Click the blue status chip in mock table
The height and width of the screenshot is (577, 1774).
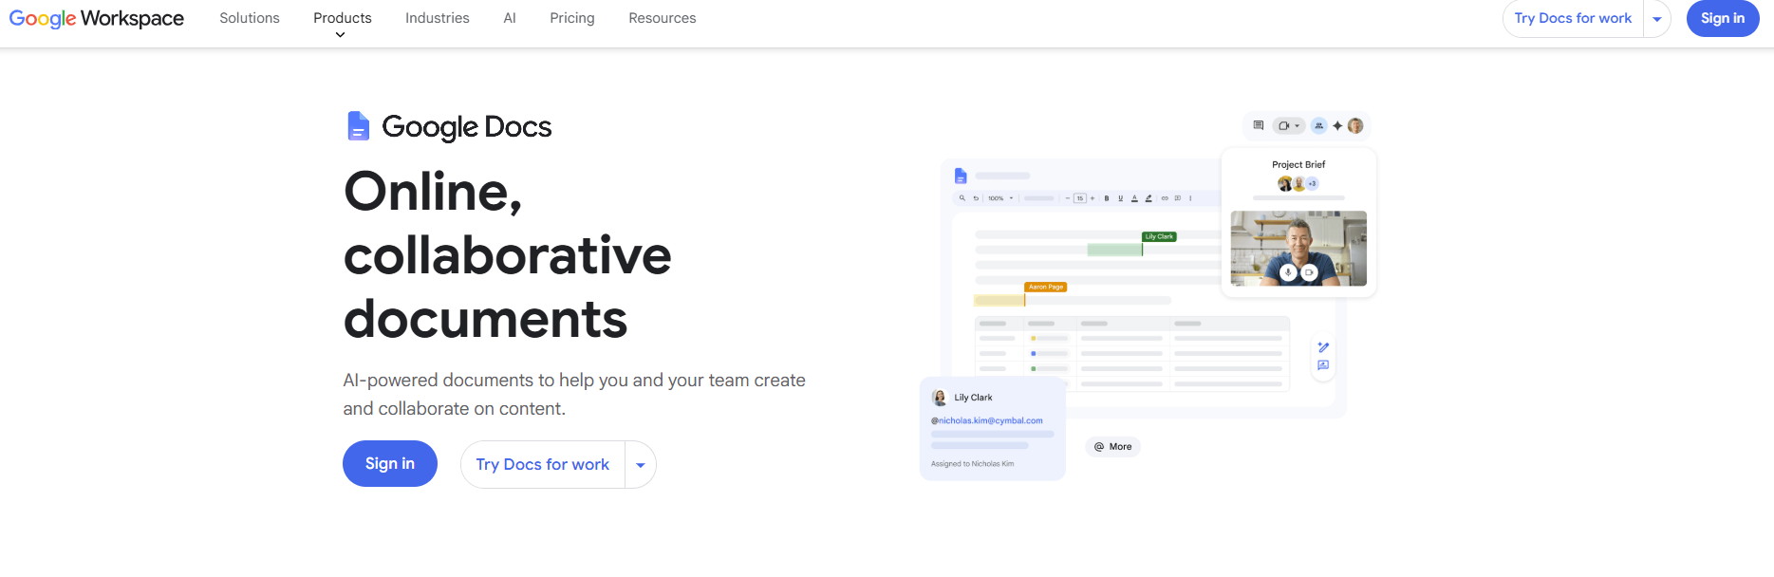(x=1049, y=353)
